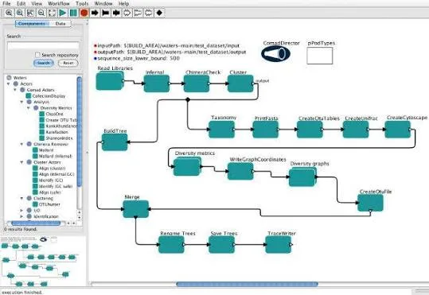Open the Window menu
The height and width of the screenshot is (295, 429).
click(x=103, y=3)
